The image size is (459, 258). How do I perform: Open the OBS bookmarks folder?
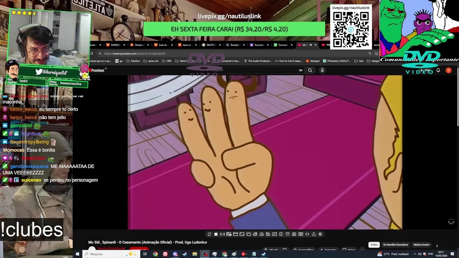[x=167, y=61]
